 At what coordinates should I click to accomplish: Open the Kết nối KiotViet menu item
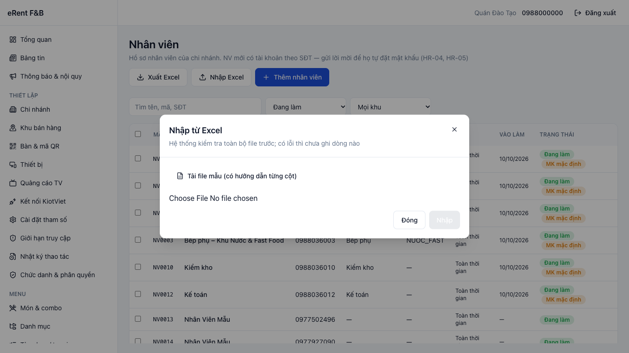tap(58, 201)
